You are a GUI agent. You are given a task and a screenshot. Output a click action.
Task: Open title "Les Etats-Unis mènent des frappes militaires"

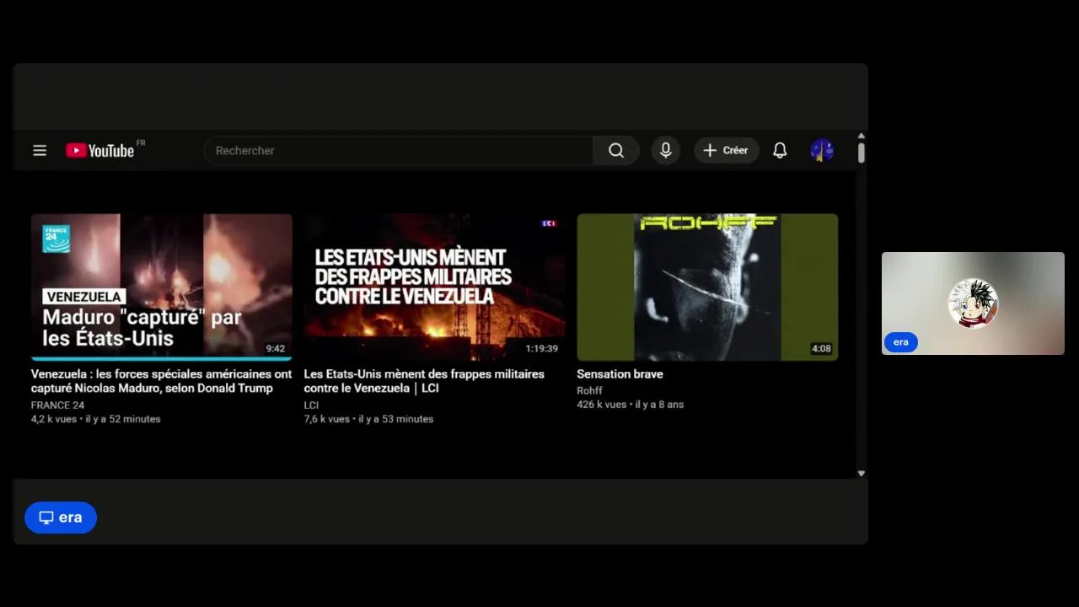pos(424,381)
